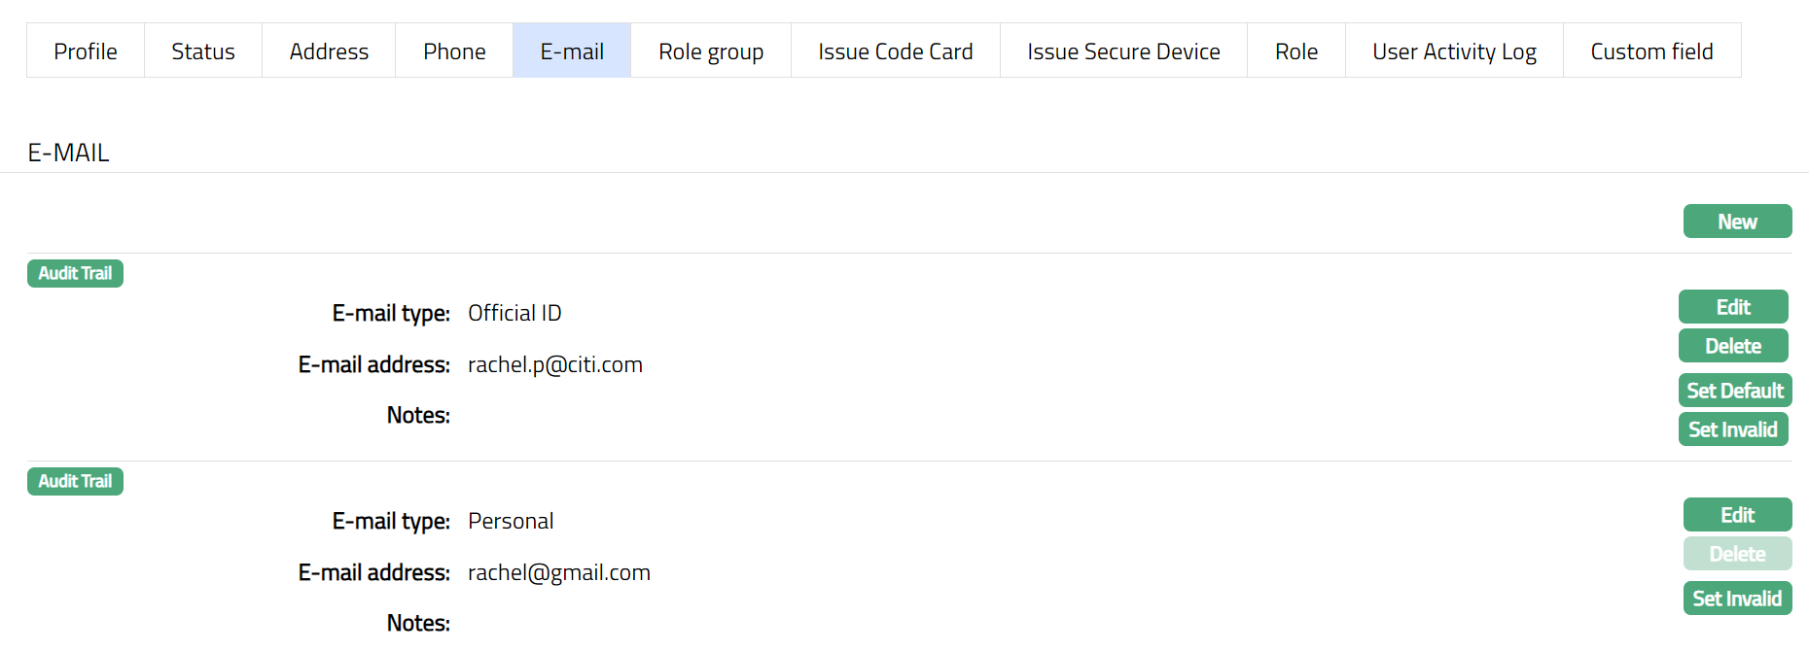1809x651 pixels.
Task: View the User Activity Log tab
Action: coord(1454,51)
